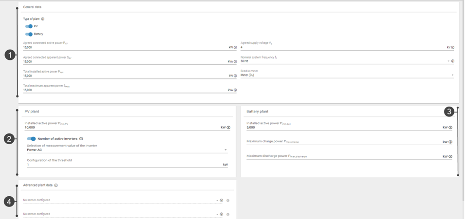Show info for Maximum charge power
Screen dimensions: 466x224
tap(450, 142)
